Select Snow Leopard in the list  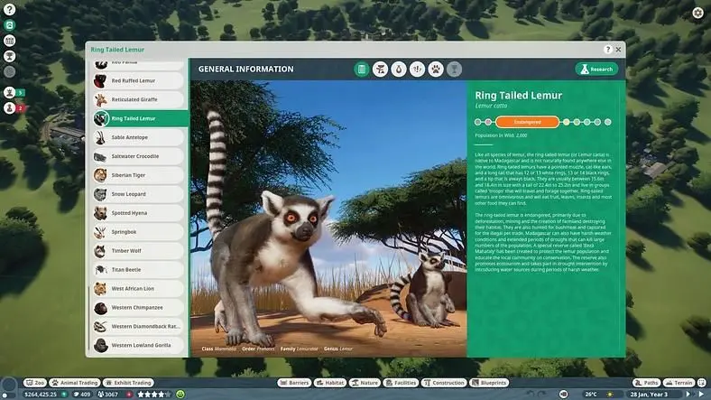pos(139,194)
